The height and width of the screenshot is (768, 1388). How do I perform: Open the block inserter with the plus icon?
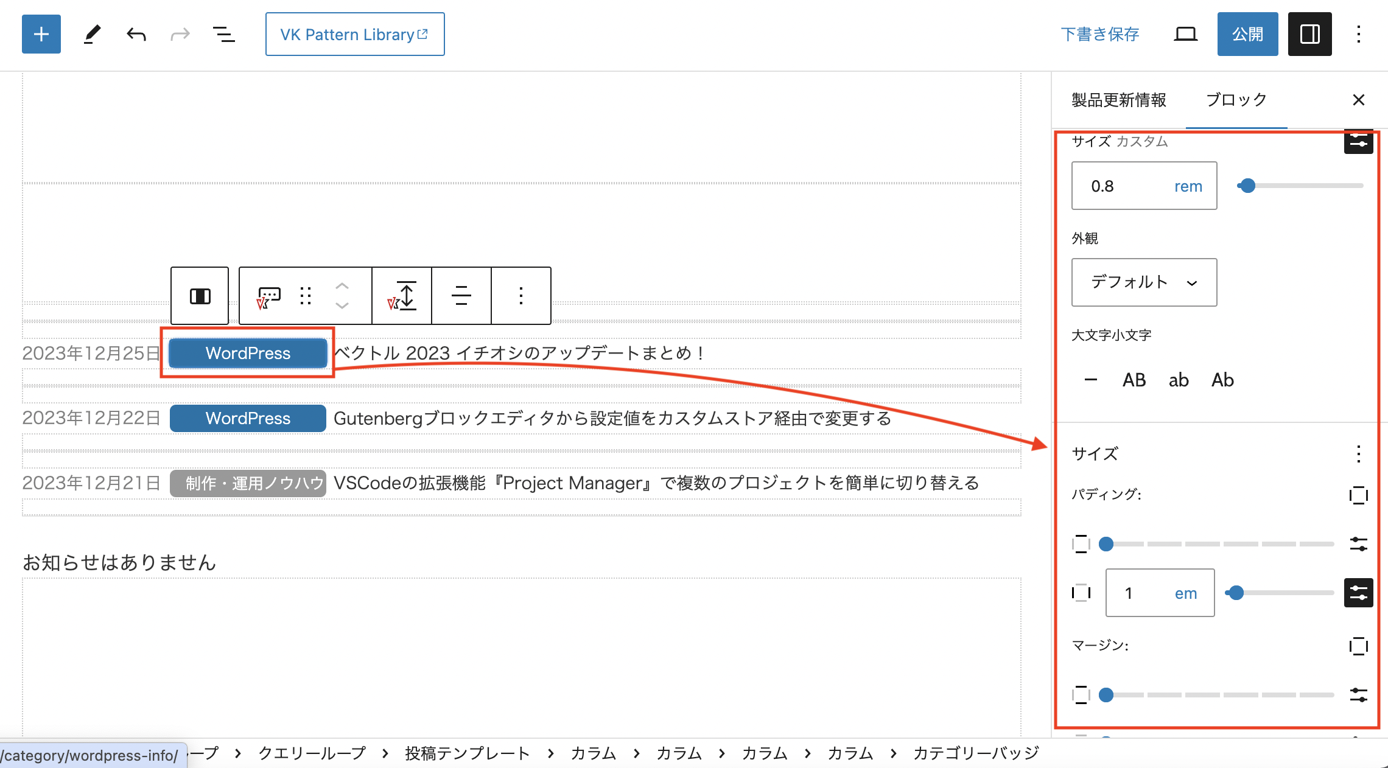click(41, 33)
